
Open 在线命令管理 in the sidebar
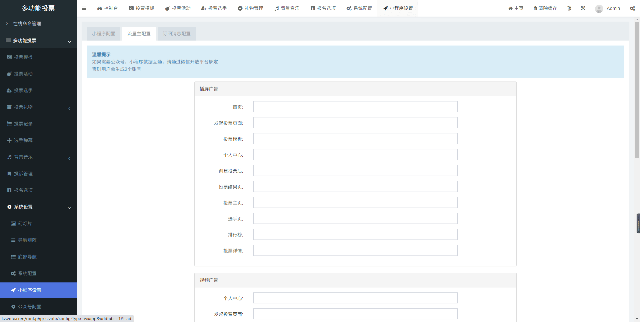pos(27,24)
